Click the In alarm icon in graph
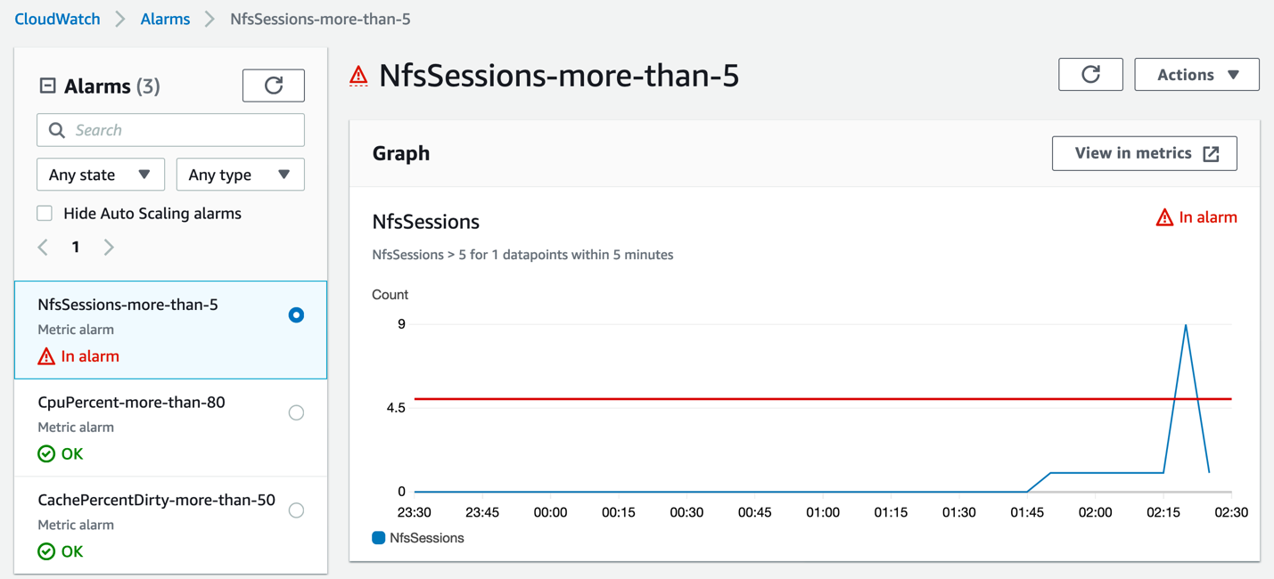Image resolution: width=1274 pixels, height=579 pixels. click(x=1164, y=217)
